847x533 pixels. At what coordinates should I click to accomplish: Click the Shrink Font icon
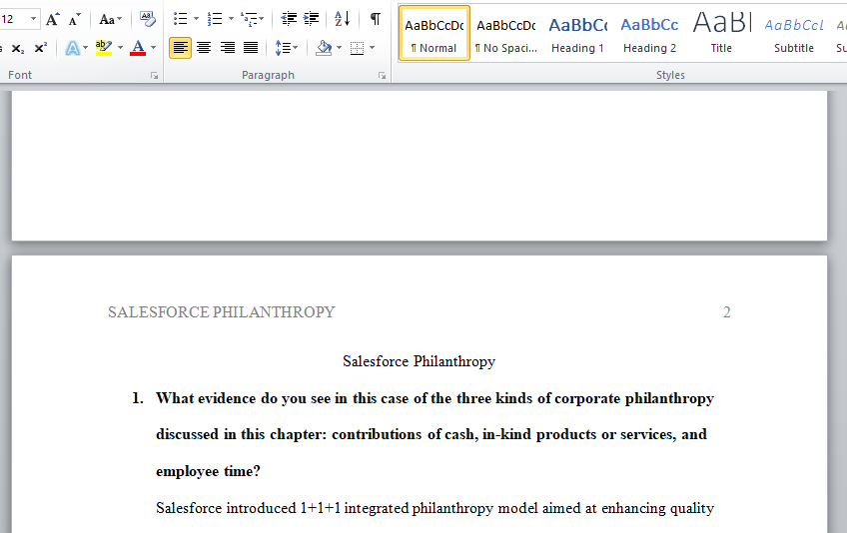[75, 20]
